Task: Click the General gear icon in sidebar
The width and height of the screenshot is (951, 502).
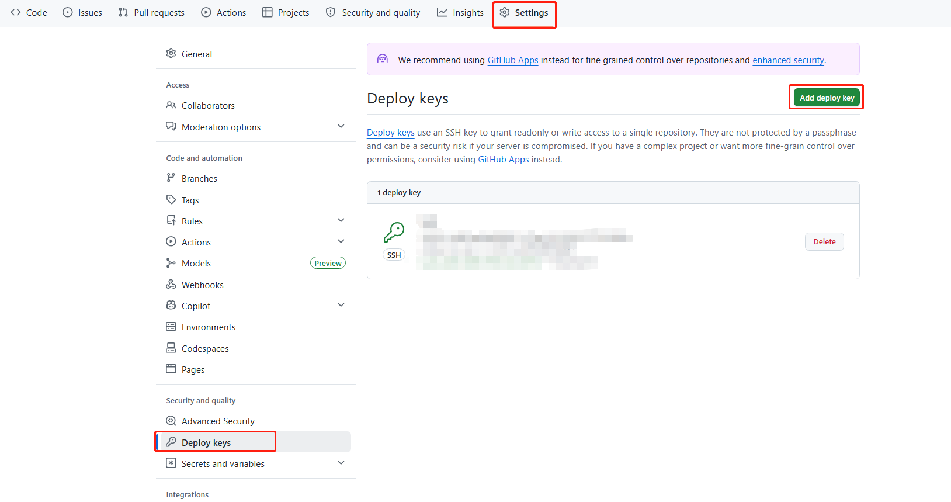Action: [171, 54]
